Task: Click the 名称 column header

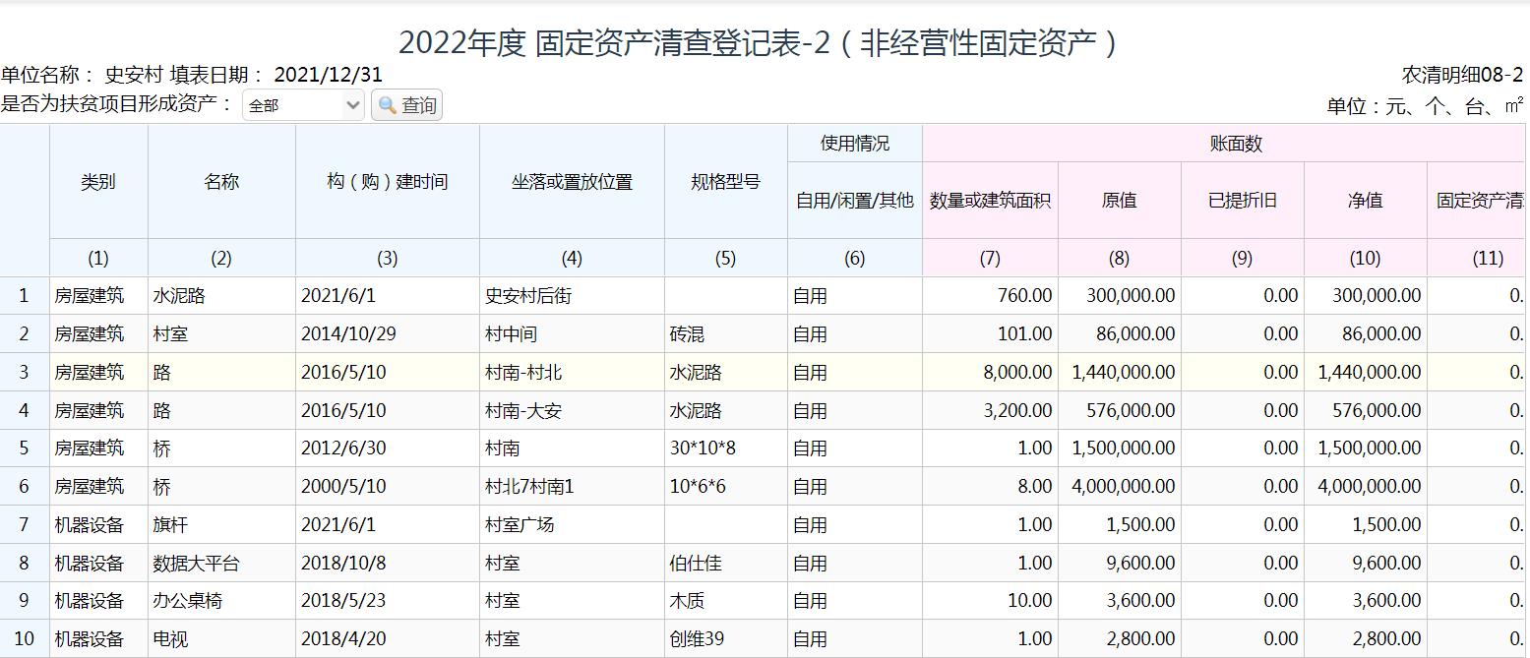Action: pos(221,182)
